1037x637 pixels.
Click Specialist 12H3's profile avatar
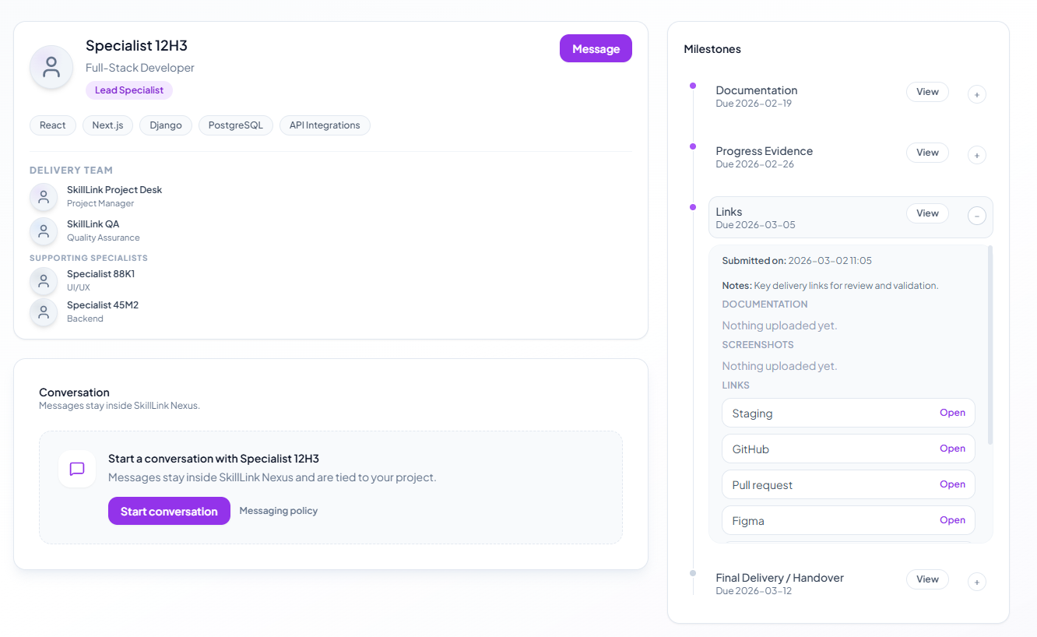coord(51,67)
